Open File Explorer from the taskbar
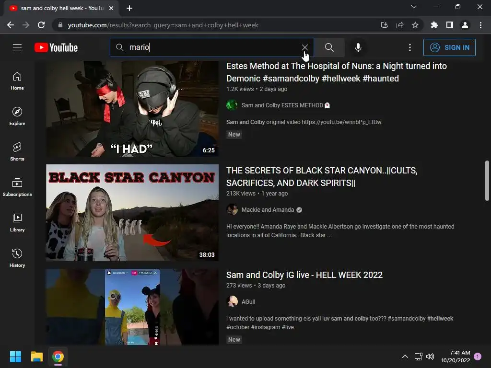491x368 pixels. pyautogui.click(x=36, y=356)
